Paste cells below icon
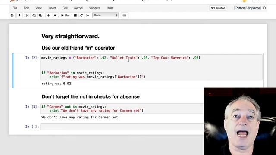This screenshot has width=276, height=155. 41,15
